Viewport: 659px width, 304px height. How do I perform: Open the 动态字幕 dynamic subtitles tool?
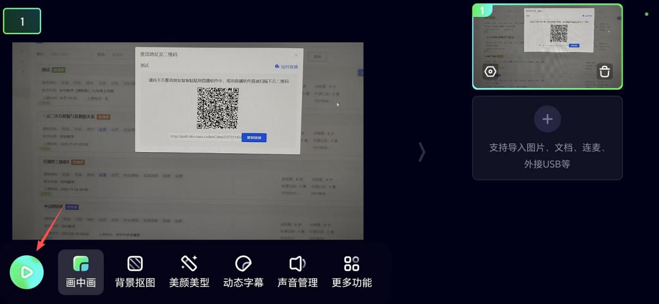(243, 272)
